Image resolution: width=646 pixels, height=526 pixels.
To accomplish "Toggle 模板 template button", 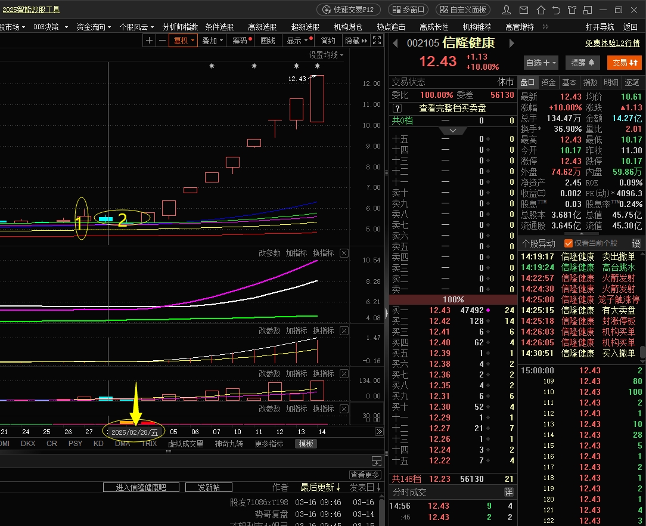I will 306,444.
